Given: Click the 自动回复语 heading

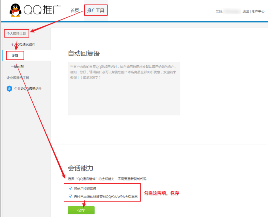Looking at the screenshot, I should [84, 53].
